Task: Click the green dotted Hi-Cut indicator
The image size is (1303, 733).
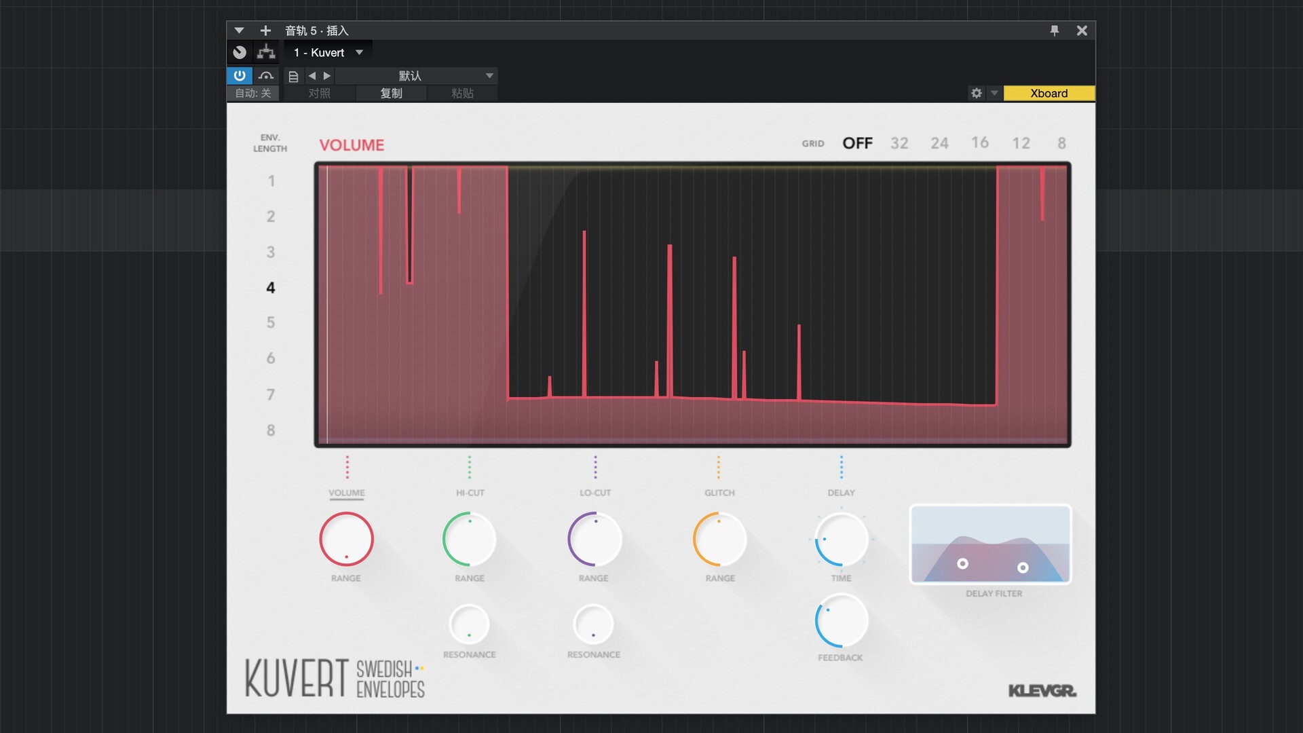Action: coord(470,467)
